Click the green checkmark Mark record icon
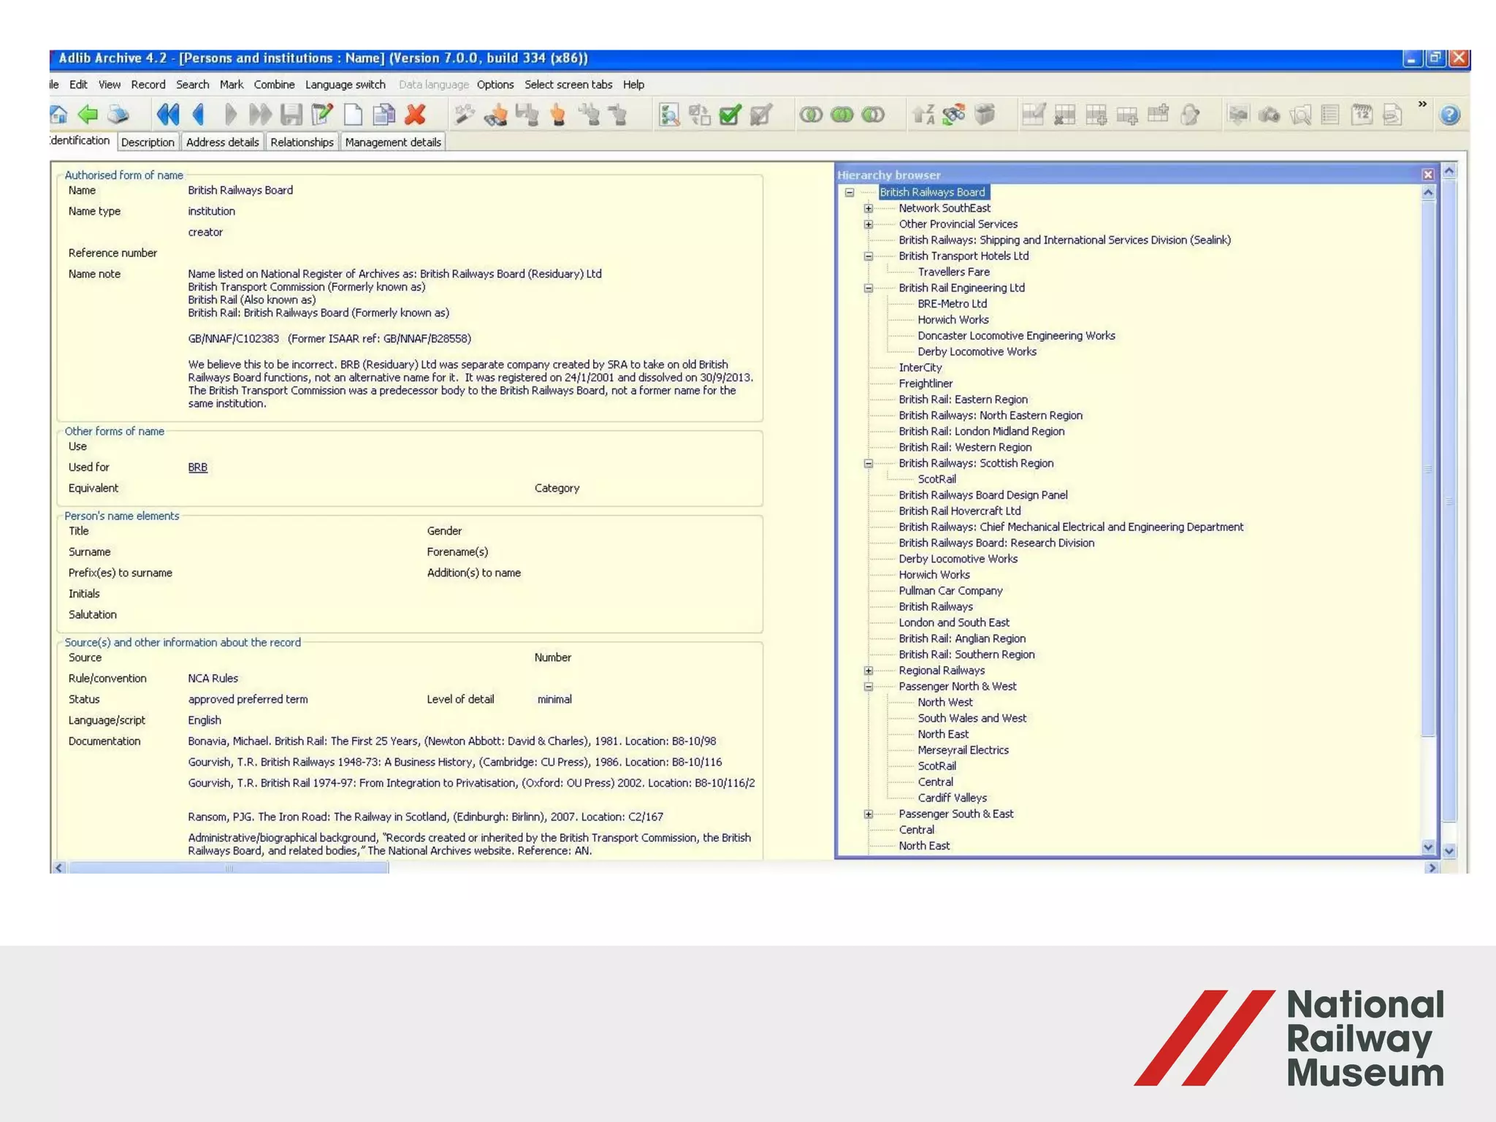 coord(730,115)
